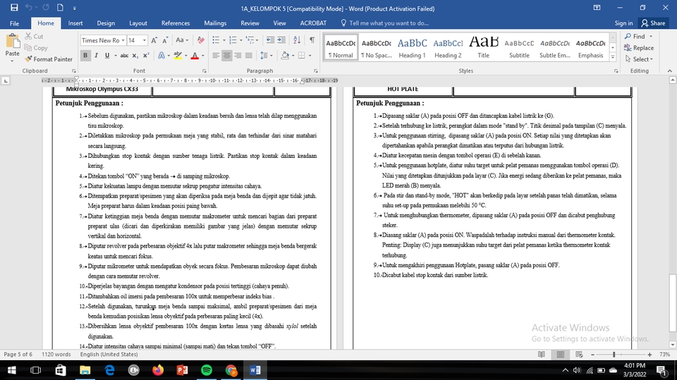Align text to the right
This screenshot has width=677, height=380.
coord(238,55)
